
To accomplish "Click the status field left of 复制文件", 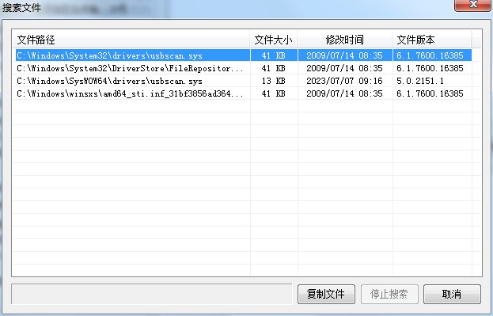I will click(152, 294).
